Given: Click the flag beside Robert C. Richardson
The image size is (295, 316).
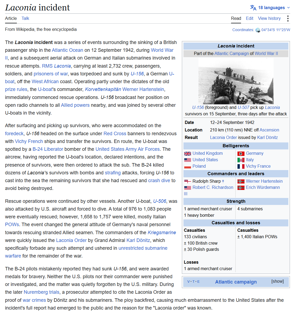Looking at the screenshot, I should [x=187, y=188].
